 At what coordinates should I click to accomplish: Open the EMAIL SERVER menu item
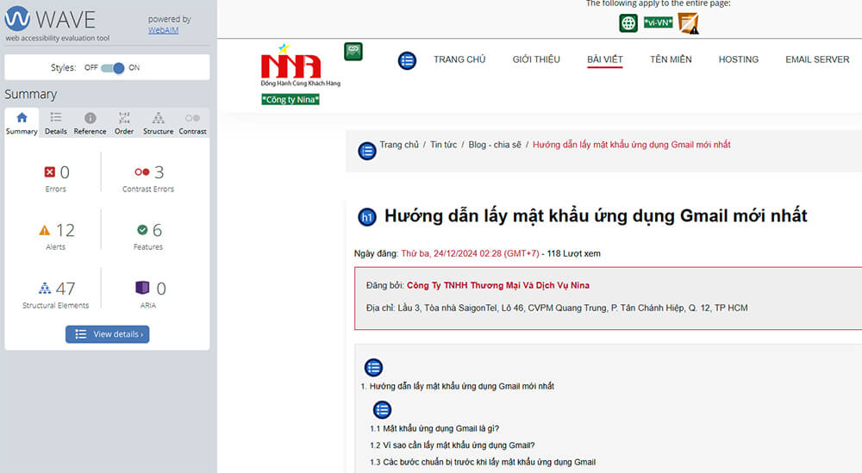[817, 59]
